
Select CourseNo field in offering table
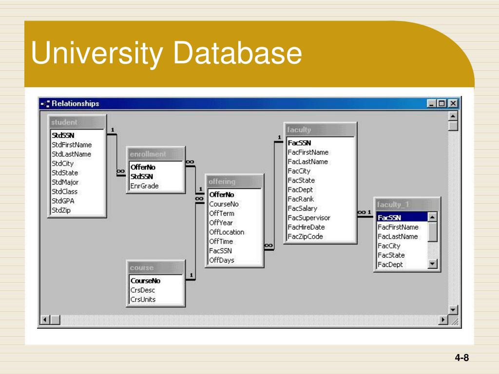coord(224,204)
